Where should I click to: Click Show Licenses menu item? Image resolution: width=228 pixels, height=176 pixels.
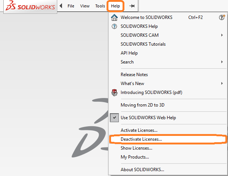pos(136,148)
